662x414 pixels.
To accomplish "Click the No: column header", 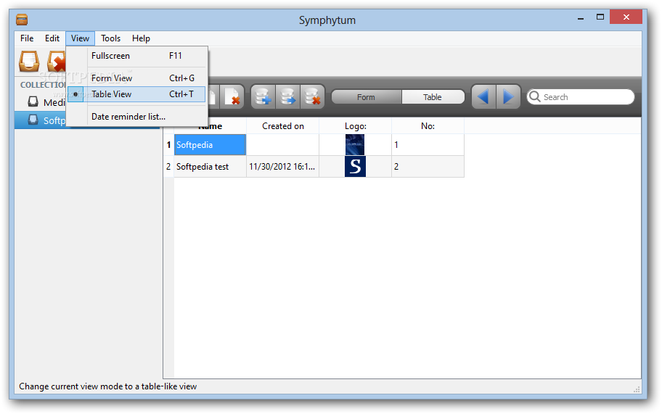I will pos(428,126).
